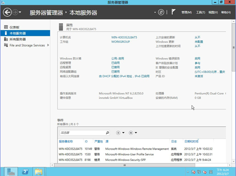
Task: Open the save query icon button
Action: [x=131, y=133]
